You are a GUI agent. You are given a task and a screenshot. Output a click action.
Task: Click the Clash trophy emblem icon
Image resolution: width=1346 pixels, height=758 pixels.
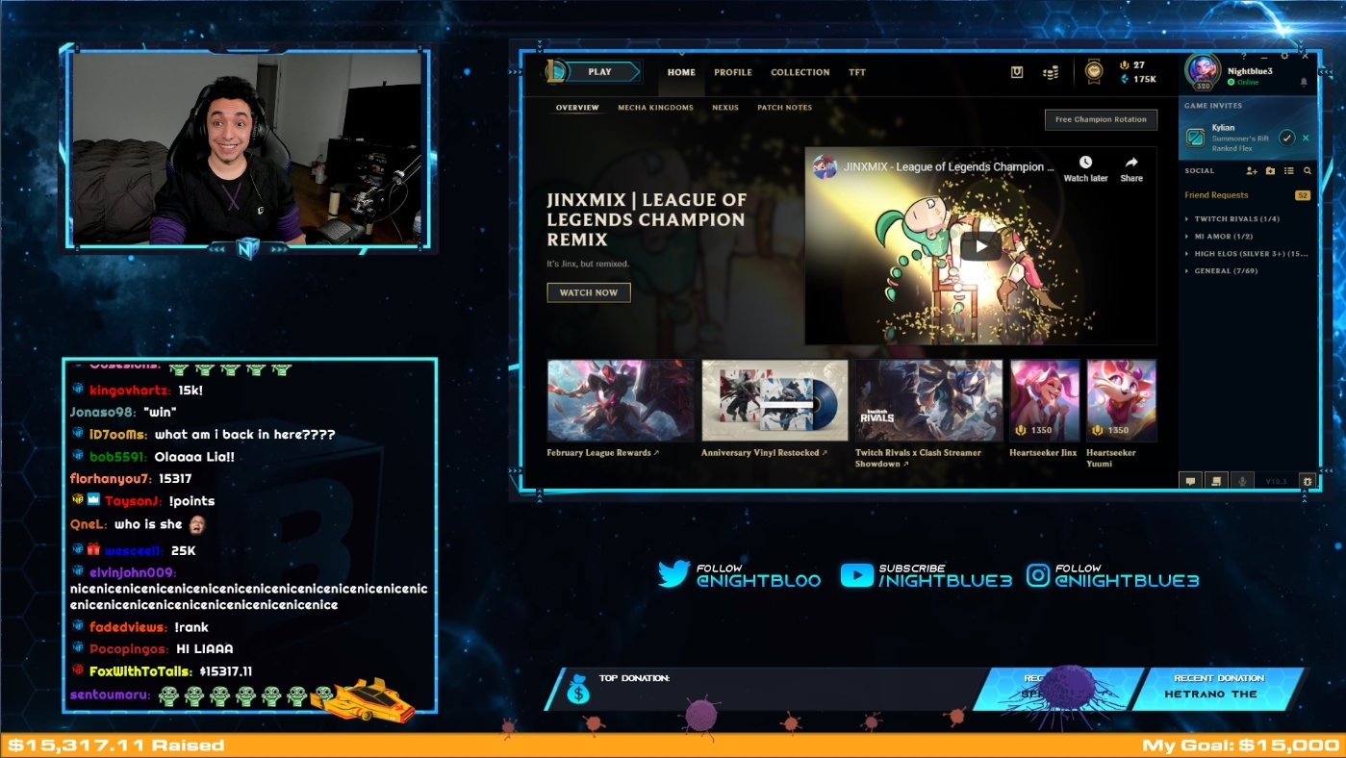[1094, 71]
